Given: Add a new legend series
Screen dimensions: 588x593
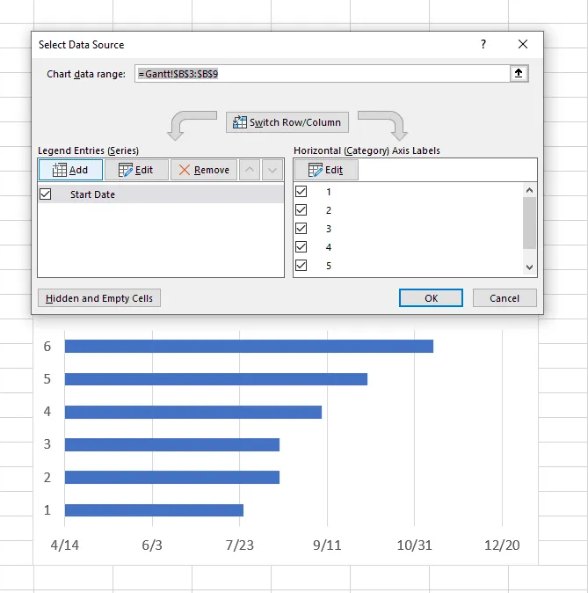Looking at the screenshot, I should (x=70, y=170).
